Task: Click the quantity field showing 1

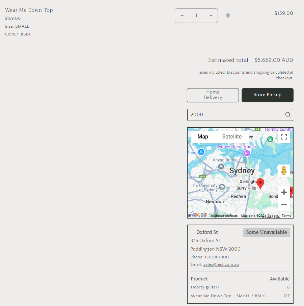Action: tap(196, 16)
